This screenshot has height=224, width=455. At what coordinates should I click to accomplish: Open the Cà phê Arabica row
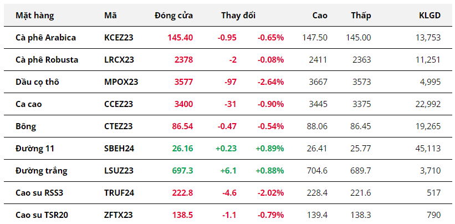[x=45, y=38]
